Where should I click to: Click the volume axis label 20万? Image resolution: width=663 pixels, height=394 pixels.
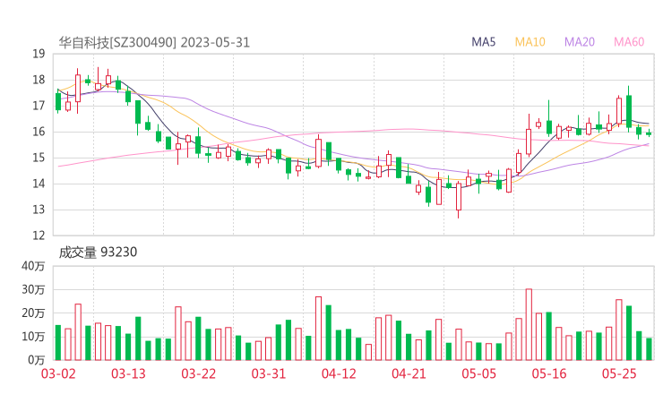[33, 313]
